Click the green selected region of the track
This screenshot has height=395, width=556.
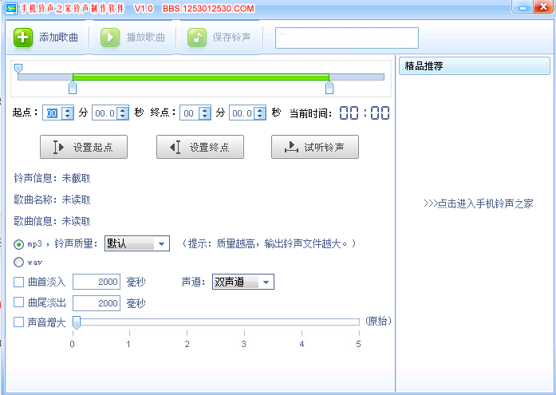click(201, 77)
